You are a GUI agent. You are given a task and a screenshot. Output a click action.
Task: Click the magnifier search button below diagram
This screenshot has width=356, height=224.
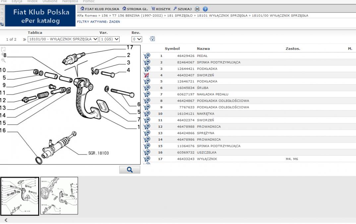click(x=130, y=170)
